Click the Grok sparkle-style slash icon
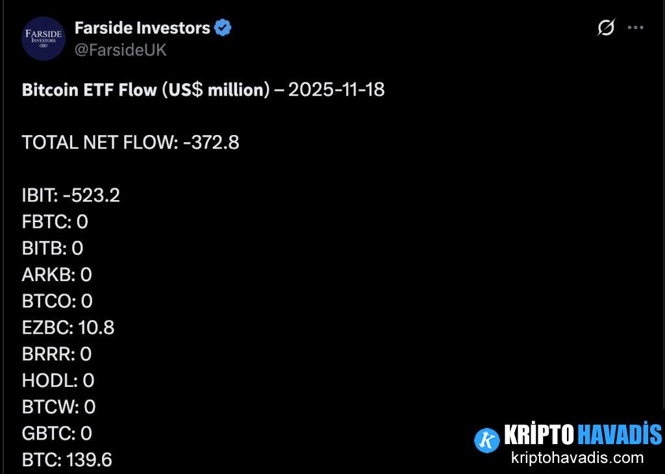665x474 pixels. pyautogui.click(x=605, y=28)
